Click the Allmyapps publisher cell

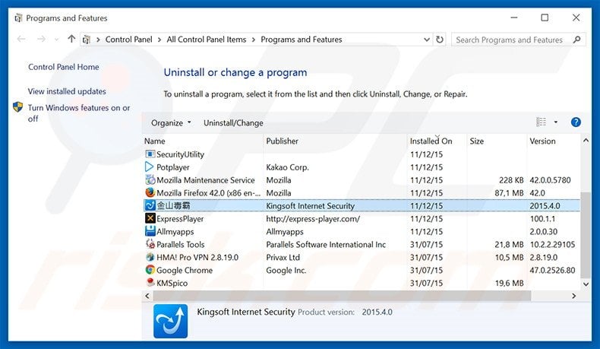(x=285, y=232)
